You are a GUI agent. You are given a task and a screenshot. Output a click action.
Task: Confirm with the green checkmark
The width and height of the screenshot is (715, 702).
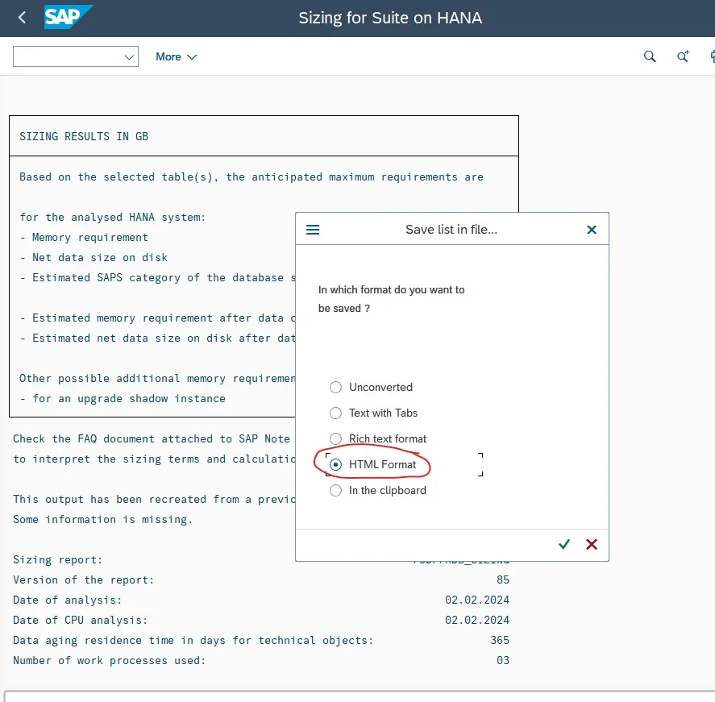564,544
